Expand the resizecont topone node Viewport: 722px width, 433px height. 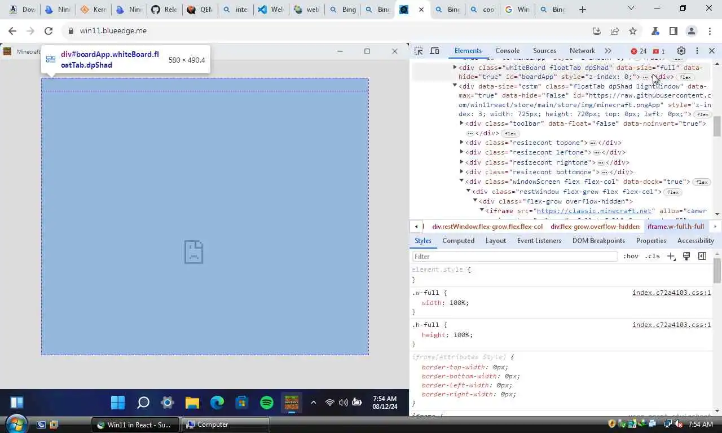[x=461, y=143]
